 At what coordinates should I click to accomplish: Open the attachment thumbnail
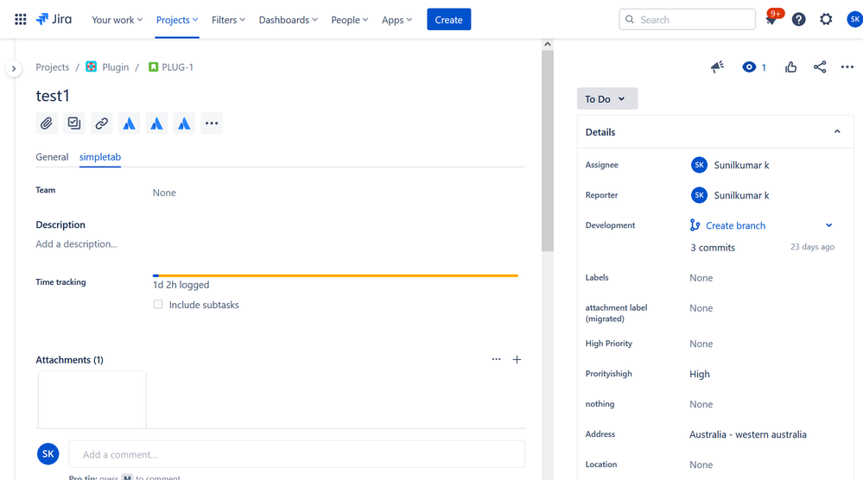coord(92,399)
